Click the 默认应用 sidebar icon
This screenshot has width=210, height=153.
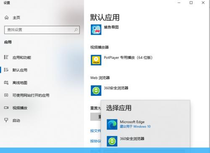point(6,70)
